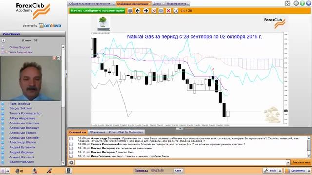The height and width of the screenshot is (175, 312).
Task: Click the participants info icon
Action: click(x=3, y=40)
